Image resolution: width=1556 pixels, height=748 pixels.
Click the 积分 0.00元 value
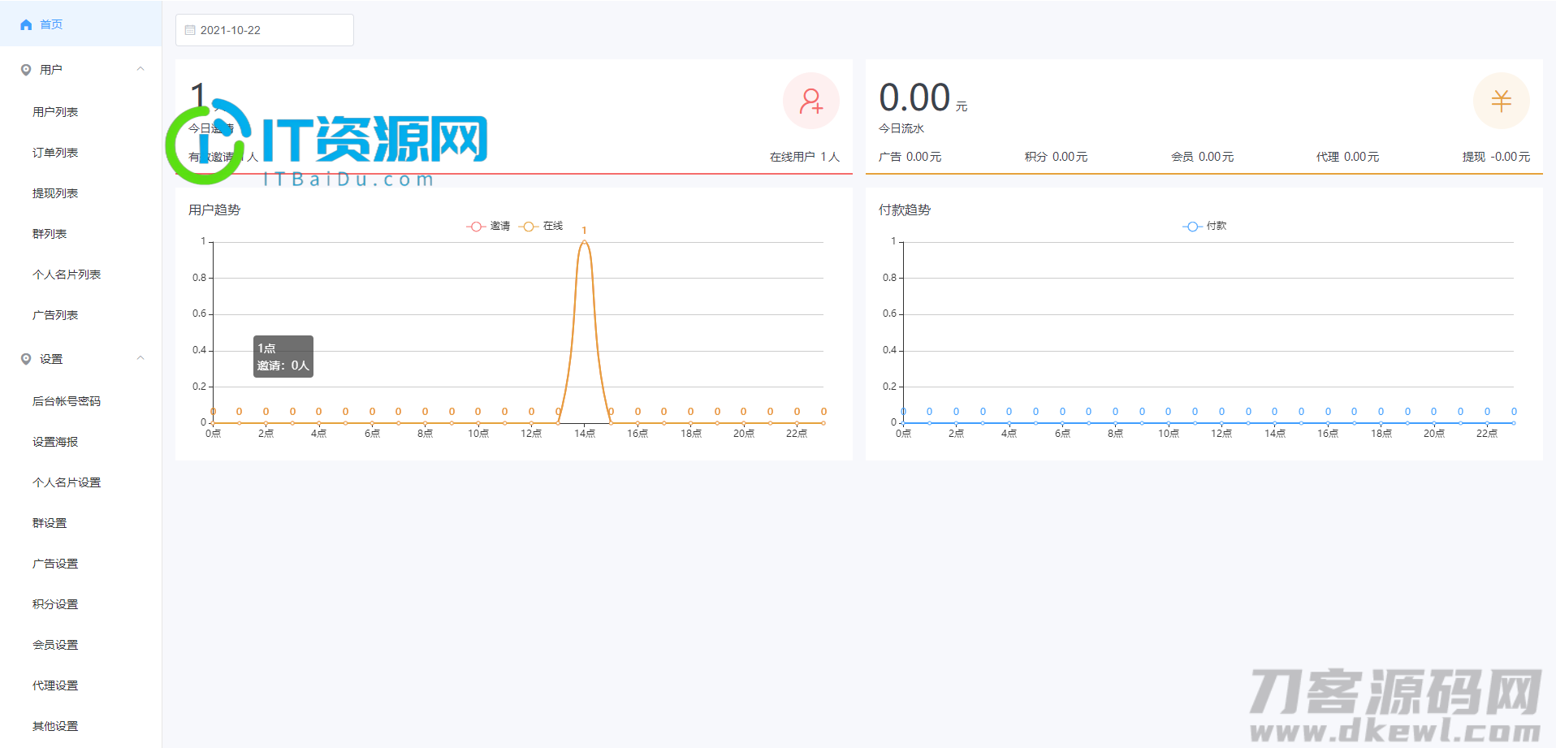1056,157
